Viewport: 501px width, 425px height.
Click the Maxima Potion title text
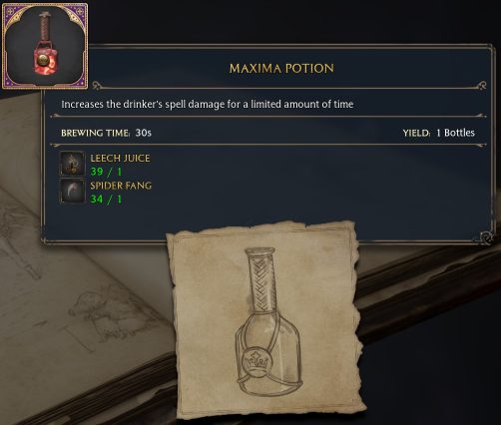coord(281,68)
